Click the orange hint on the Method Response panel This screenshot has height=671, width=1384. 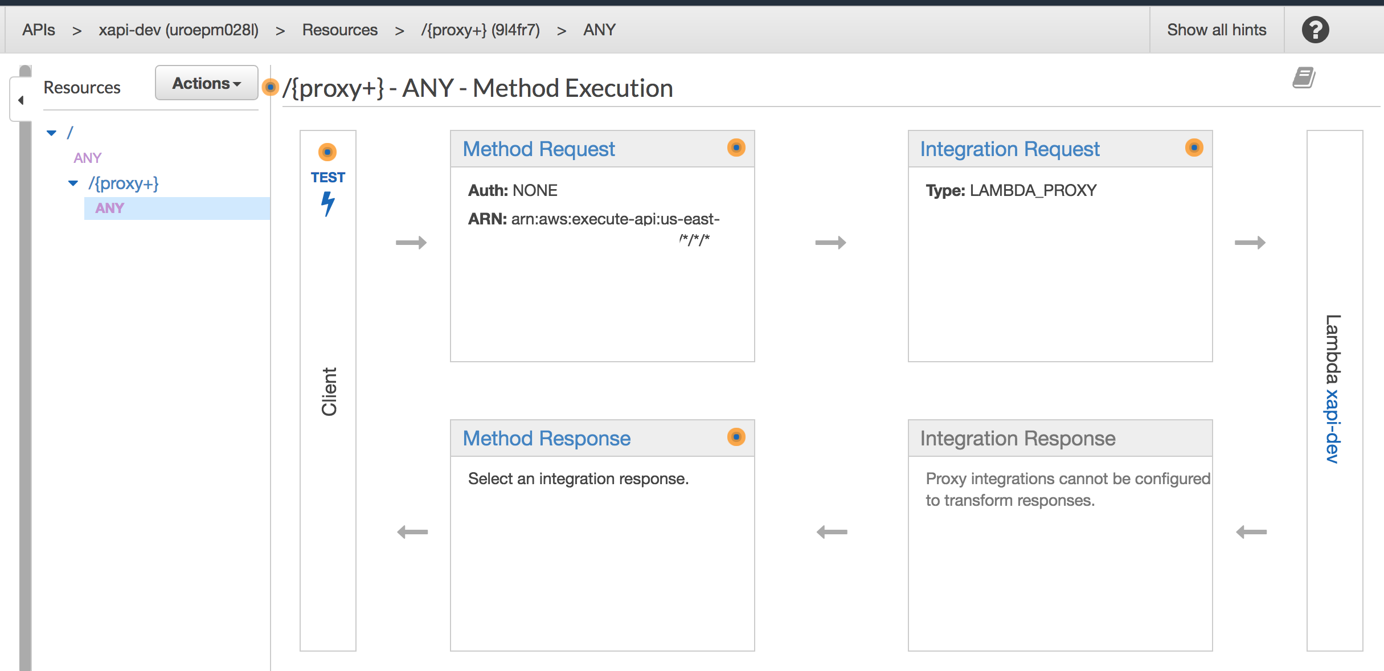coord(736,437)
